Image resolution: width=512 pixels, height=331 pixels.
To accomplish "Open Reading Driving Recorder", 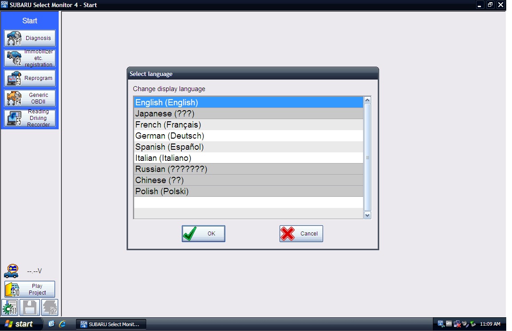I will [x=30, y=118].
